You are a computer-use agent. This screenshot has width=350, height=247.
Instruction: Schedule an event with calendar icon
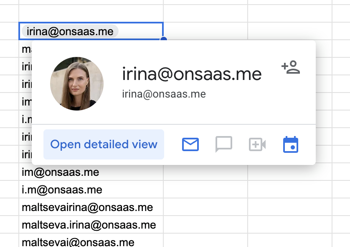coord(290,144)
